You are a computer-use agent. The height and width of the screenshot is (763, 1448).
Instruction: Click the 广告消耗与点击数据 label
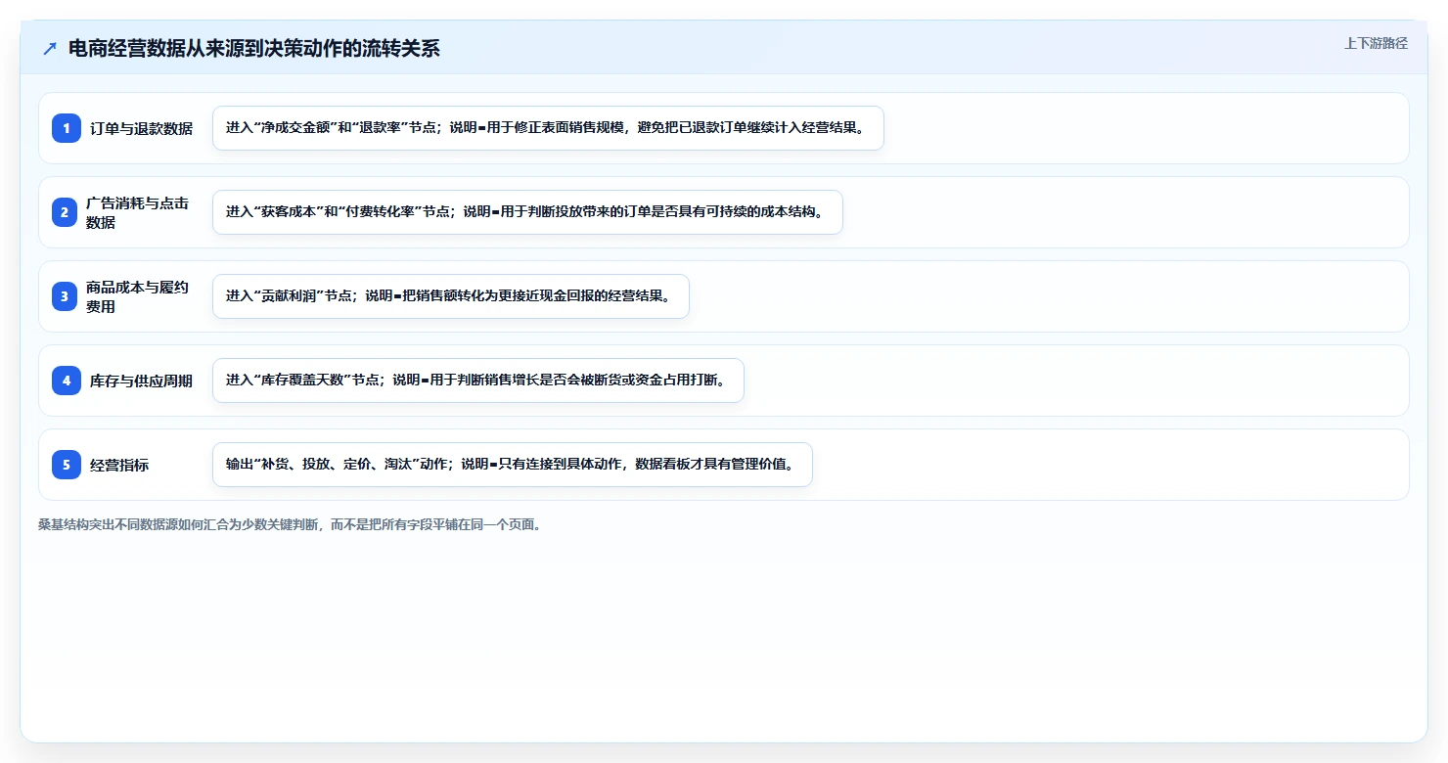pos(138,212)
